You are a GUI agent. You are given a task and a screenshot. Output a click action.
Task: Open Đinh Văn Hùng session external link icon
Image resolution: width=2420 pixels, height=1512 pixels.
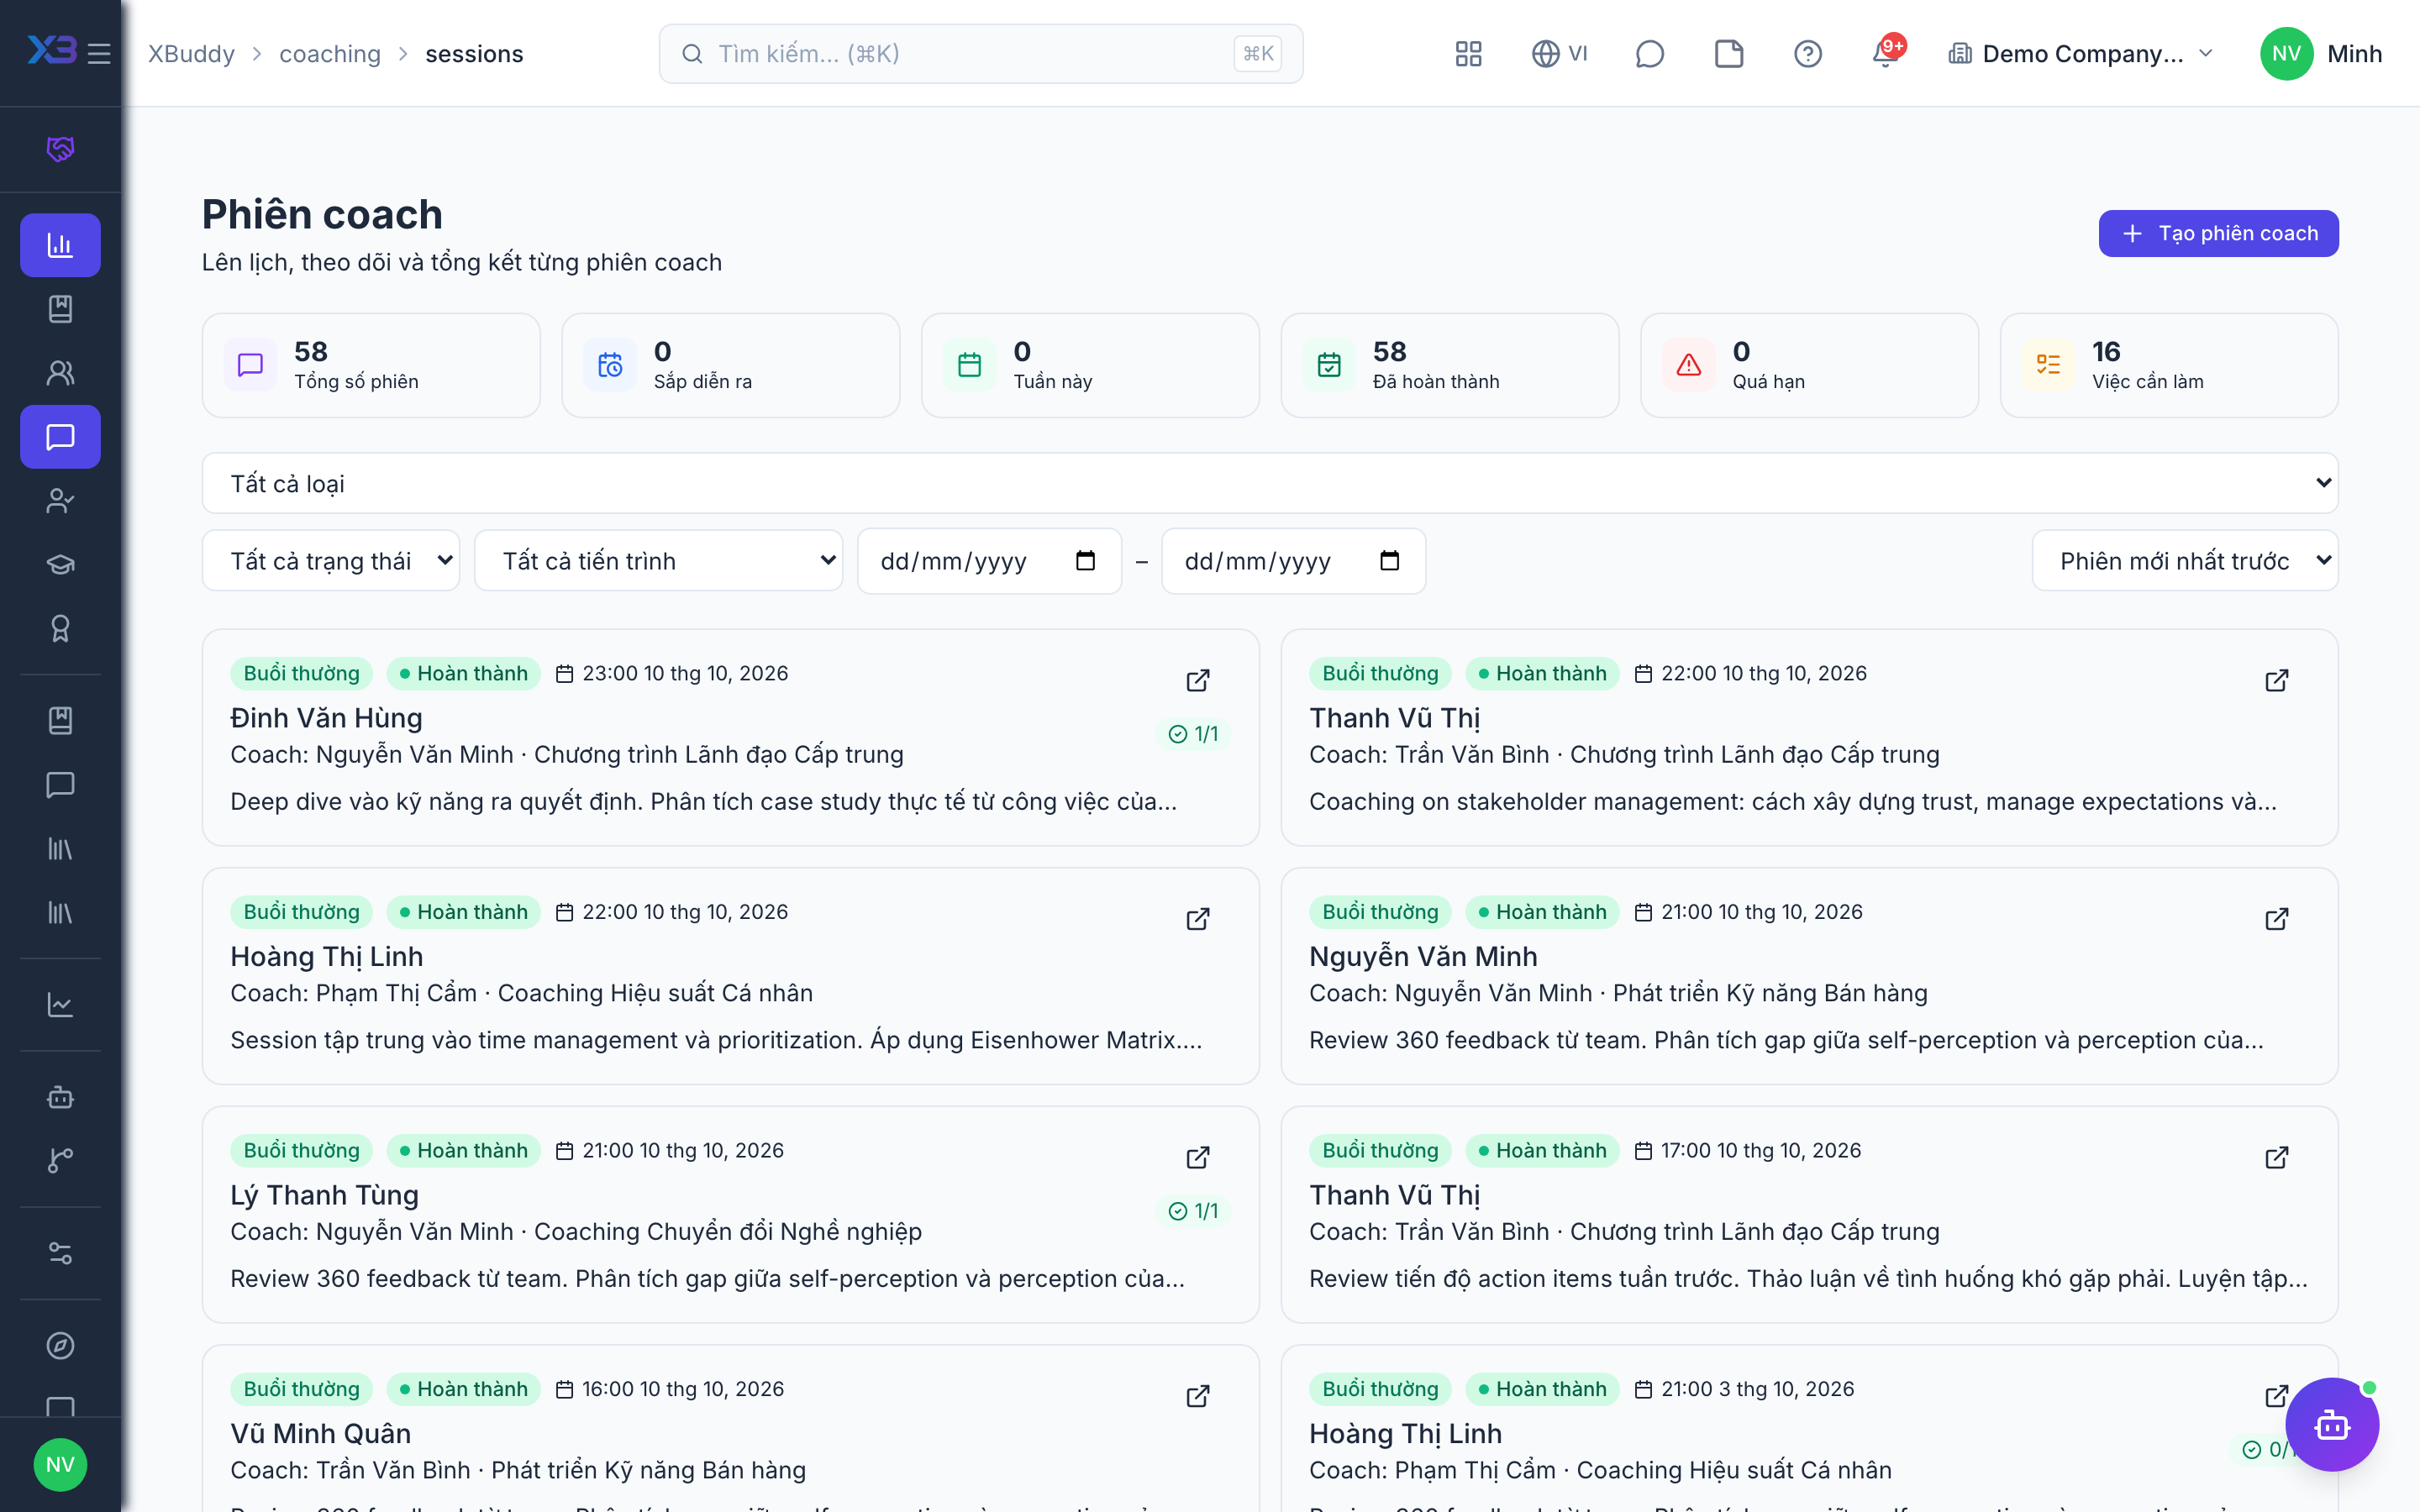1197,680
